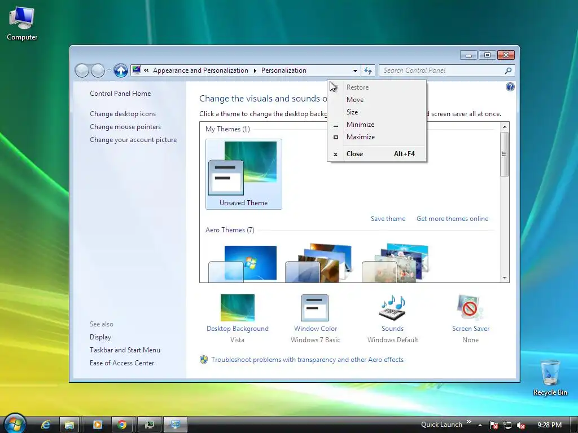Image resolution: width=578 pixels, height=433 pixels.
Task: Click the Action Center flag tray icon
Action: click(x=493, y=425)
